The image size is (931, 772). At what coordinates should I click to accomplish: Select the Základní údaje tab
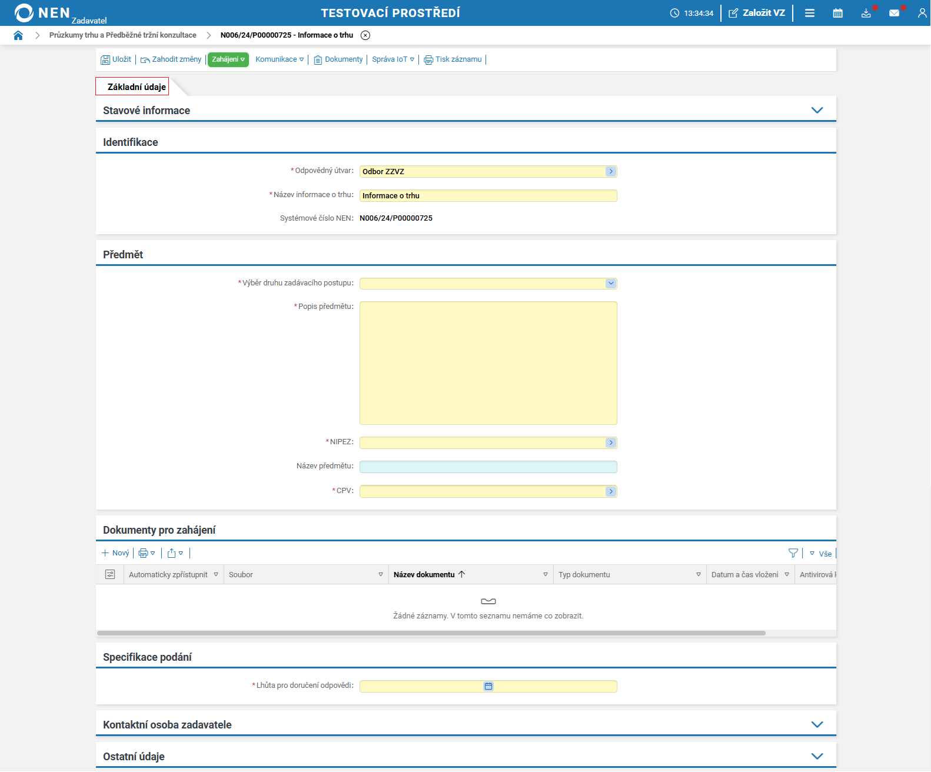coord(137,87)
